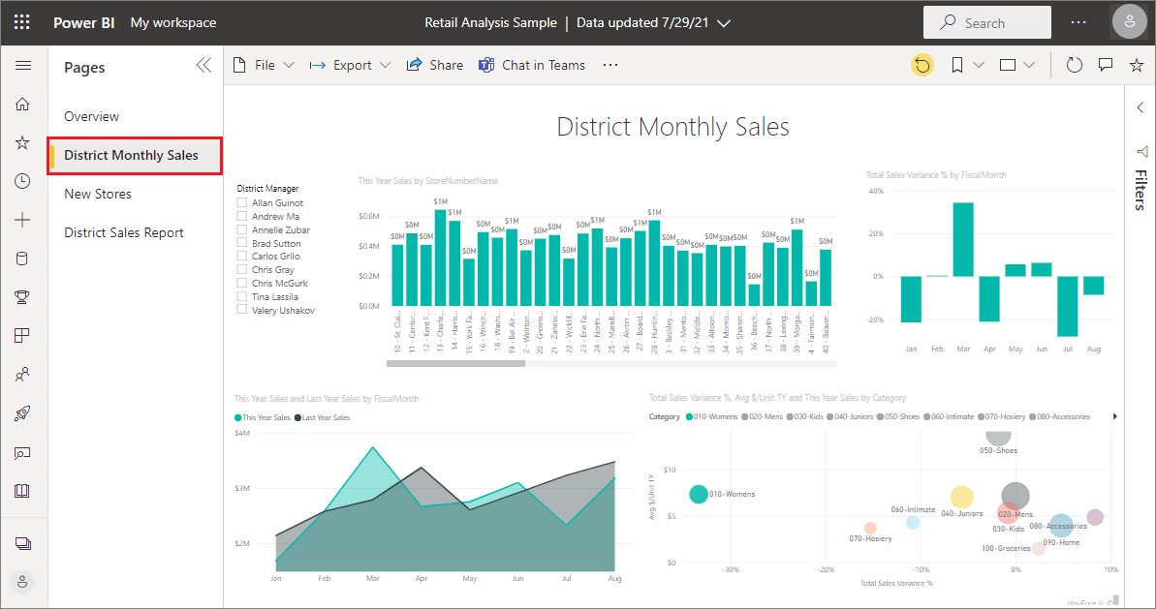Open Goals via the trophy icon

(22, 296)
